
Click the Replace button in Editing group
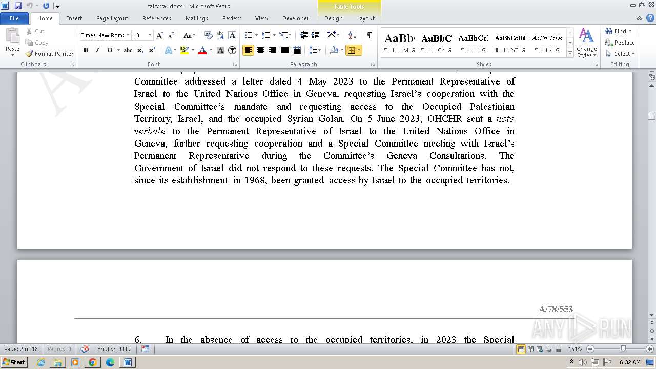(620, 43)
